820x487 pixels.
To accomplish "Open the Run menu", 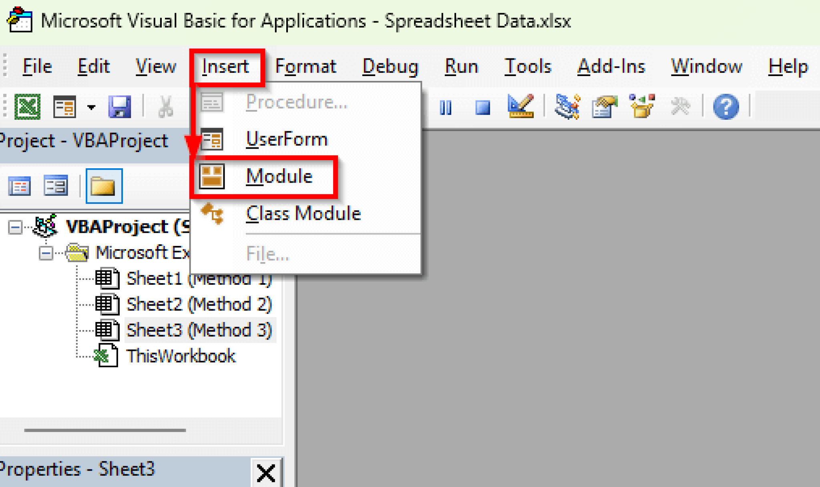I will pos(460,66).
